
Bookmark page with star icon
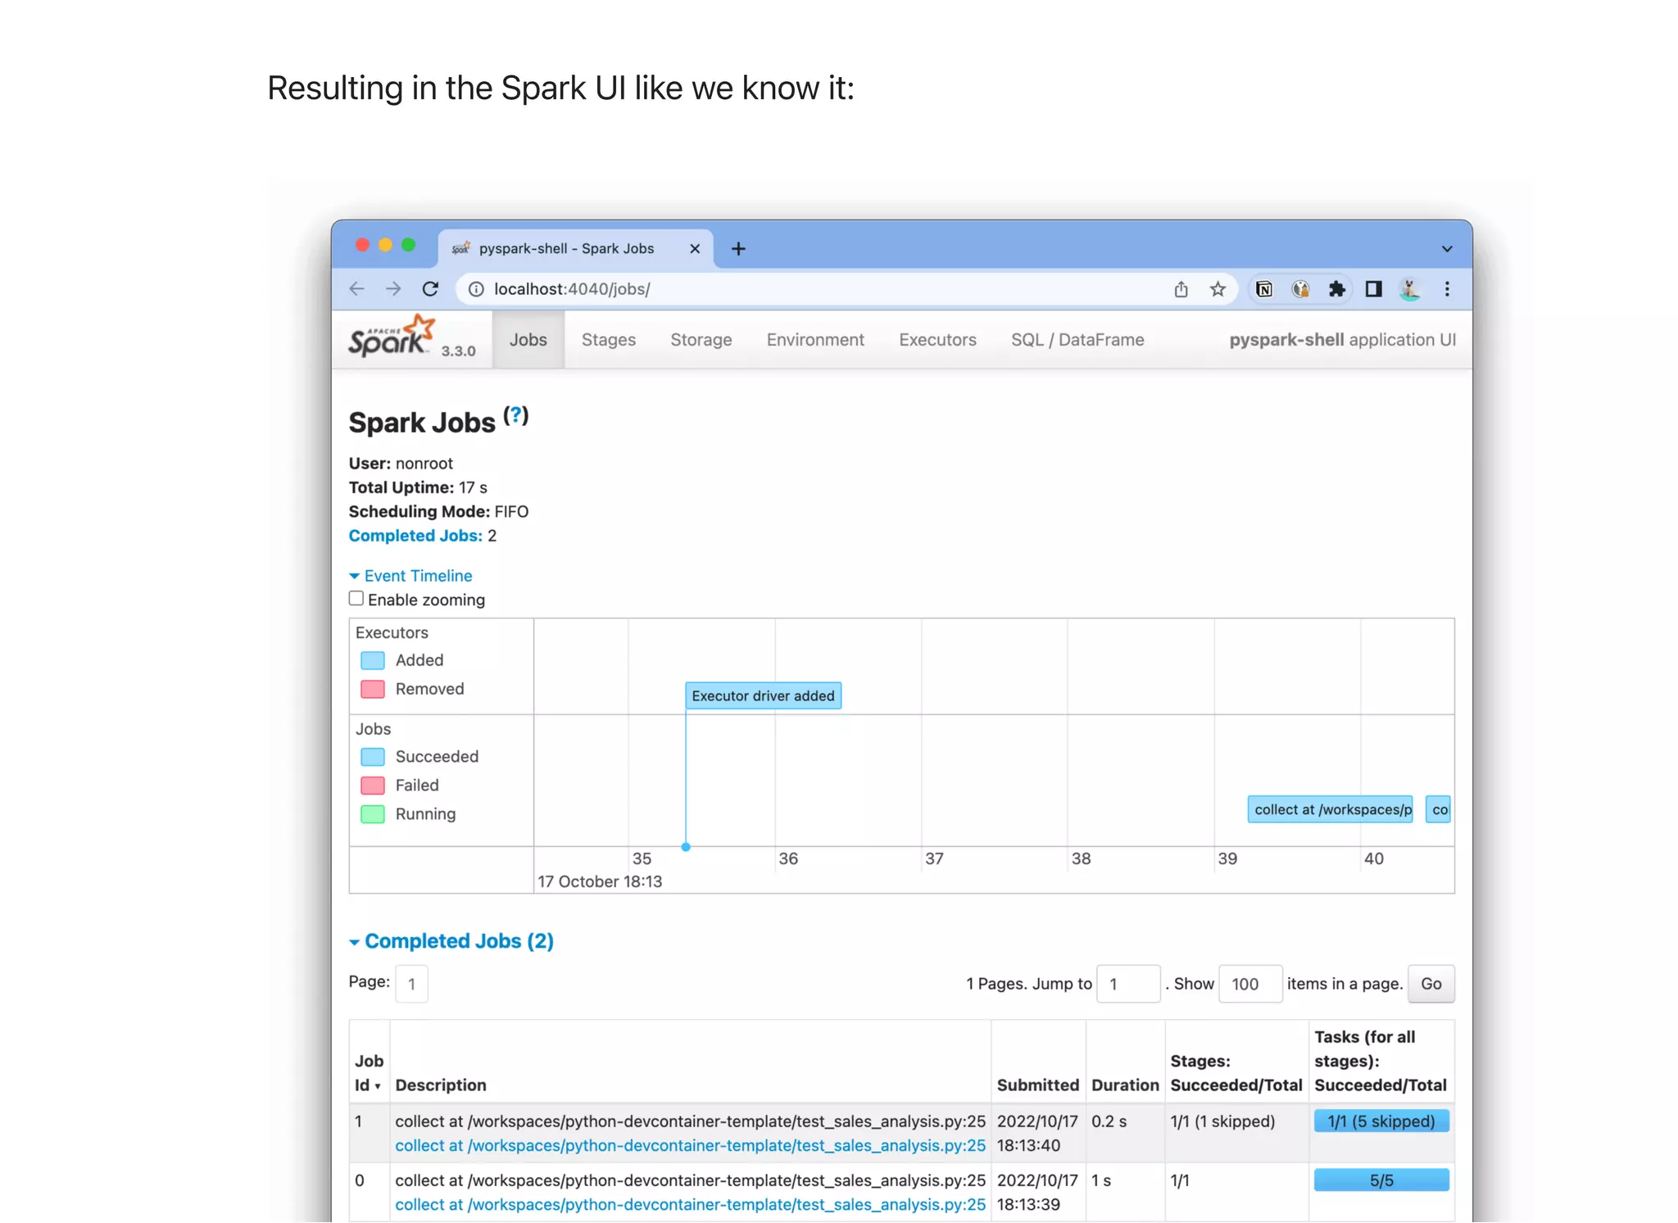click(x=1218, y=289)
